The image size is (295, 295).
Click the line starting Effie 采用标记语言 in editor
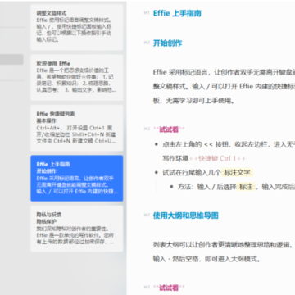point(224,72)
